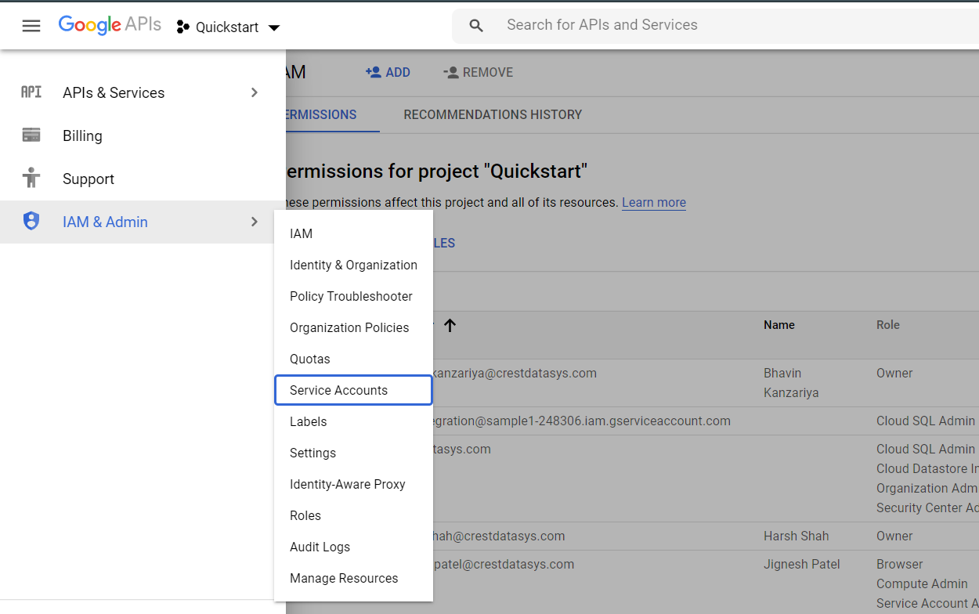
Task: Open Audit Logs in the submenu
Action: (x=320, y=547)
